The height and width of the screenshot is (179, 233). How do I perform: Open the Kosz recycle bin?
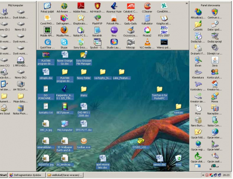pyautogui.click(x=178, y=161)
